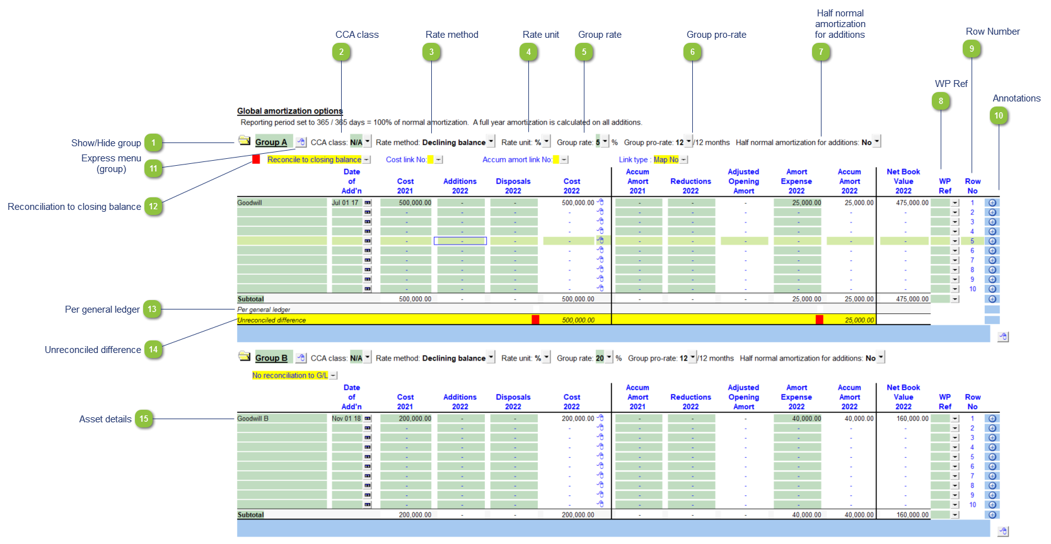The height and width of the screenshot is (544, 1051).
Task: Open Group A Group pro-rate dropdown
Action: [688, 142]
